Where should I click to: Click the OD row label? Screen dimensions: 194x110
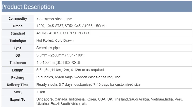pos(18,56)
